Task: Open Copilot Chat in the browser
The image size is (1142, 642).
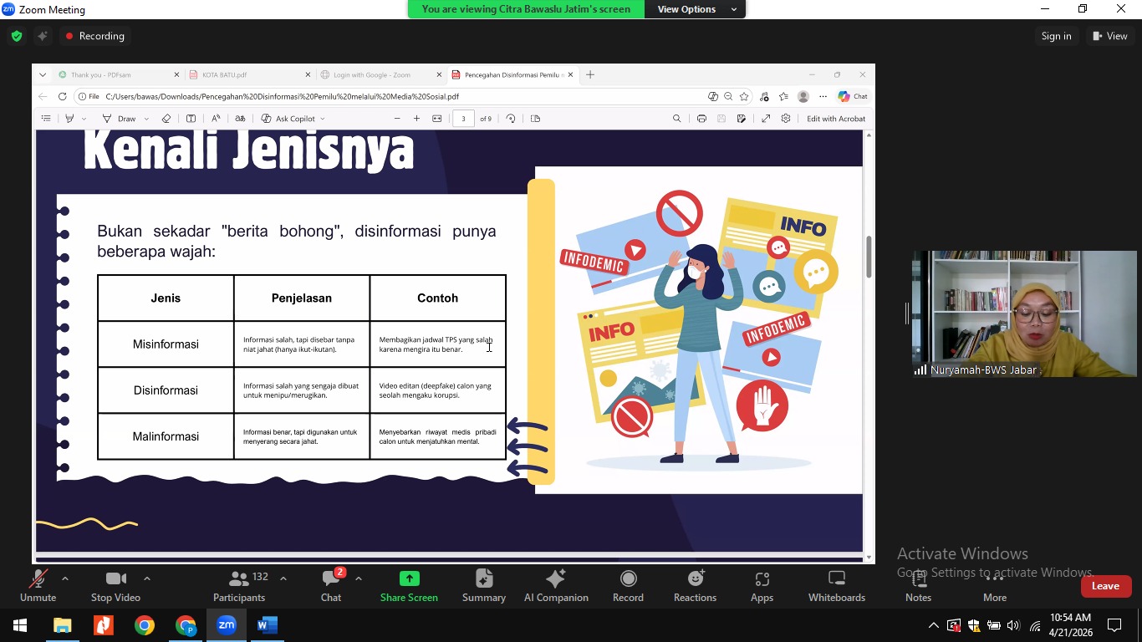Action: coord(853,96)
